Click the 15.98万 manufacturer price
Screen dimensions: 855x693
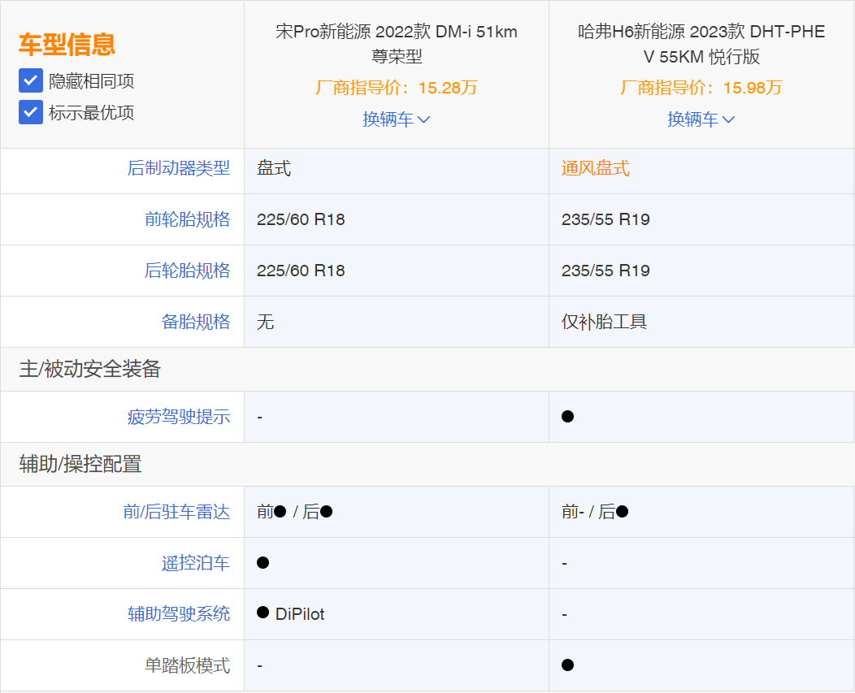pos(752,88)
